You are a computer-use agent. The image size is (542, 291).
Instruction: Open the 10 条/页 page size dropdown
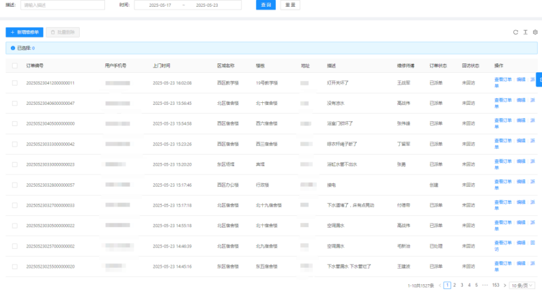click(524, 285)
